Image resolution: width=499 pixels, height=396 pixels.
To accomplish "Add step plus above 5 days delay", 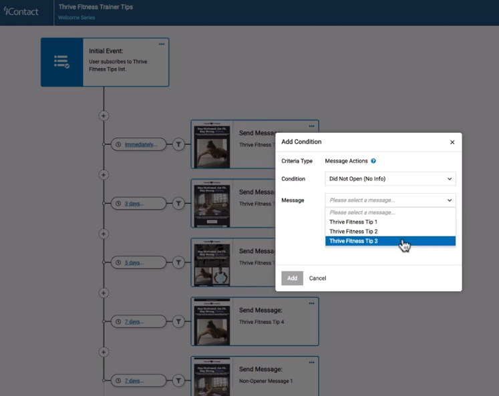I will tap(104, 234).
